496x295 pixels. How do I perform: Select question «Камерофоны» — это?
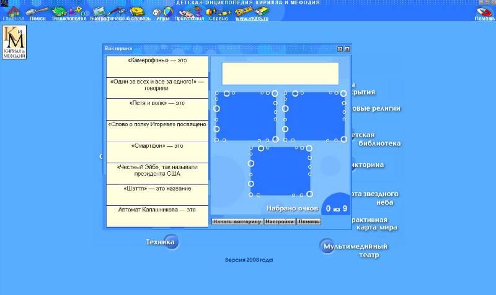157,67
